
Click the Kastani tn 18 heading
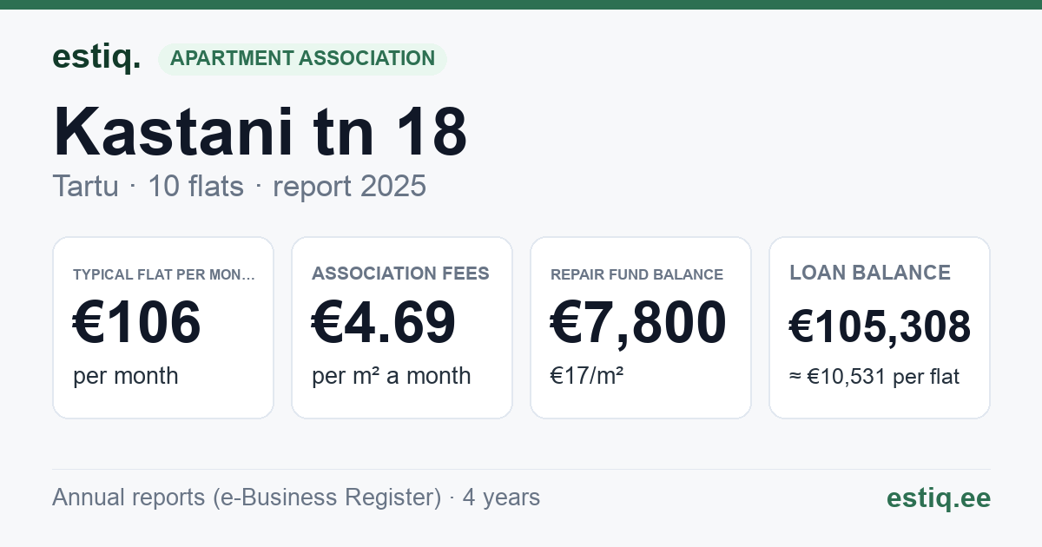click(x=260, y=132)
